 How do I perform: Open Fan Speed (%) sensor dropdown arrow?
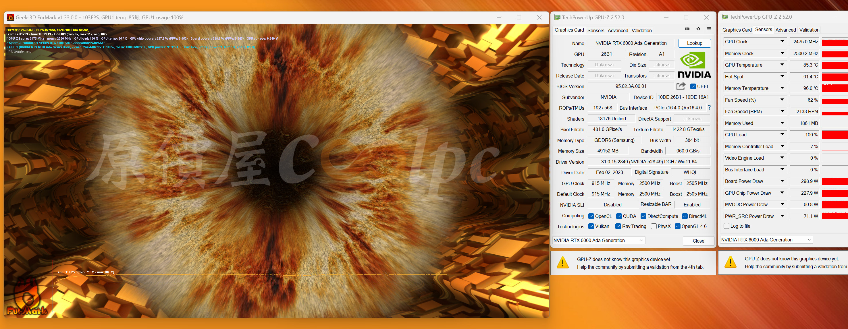point(783,100)
